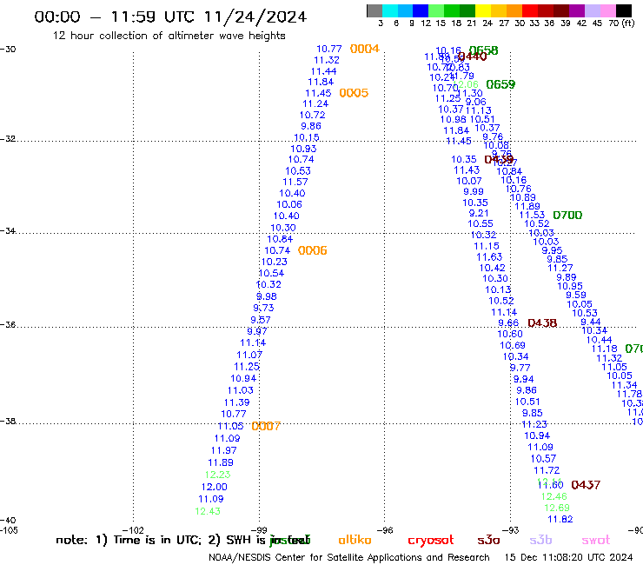Click the pink legend color swatch
Viewport: 643px width, 565px height.
point(607,10)
